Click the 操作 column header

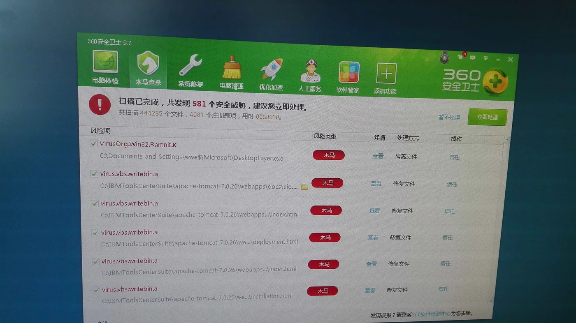456,139
